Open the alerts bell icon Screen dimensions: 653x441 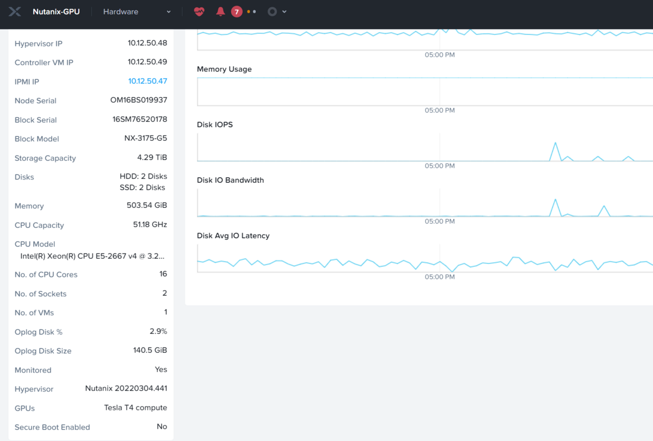tap(220, 11)
